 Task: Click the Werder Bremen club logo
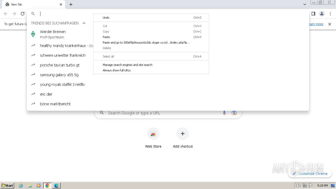point(33,34)
